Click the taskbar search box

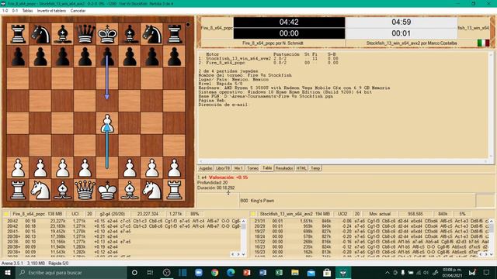point(71,272)
